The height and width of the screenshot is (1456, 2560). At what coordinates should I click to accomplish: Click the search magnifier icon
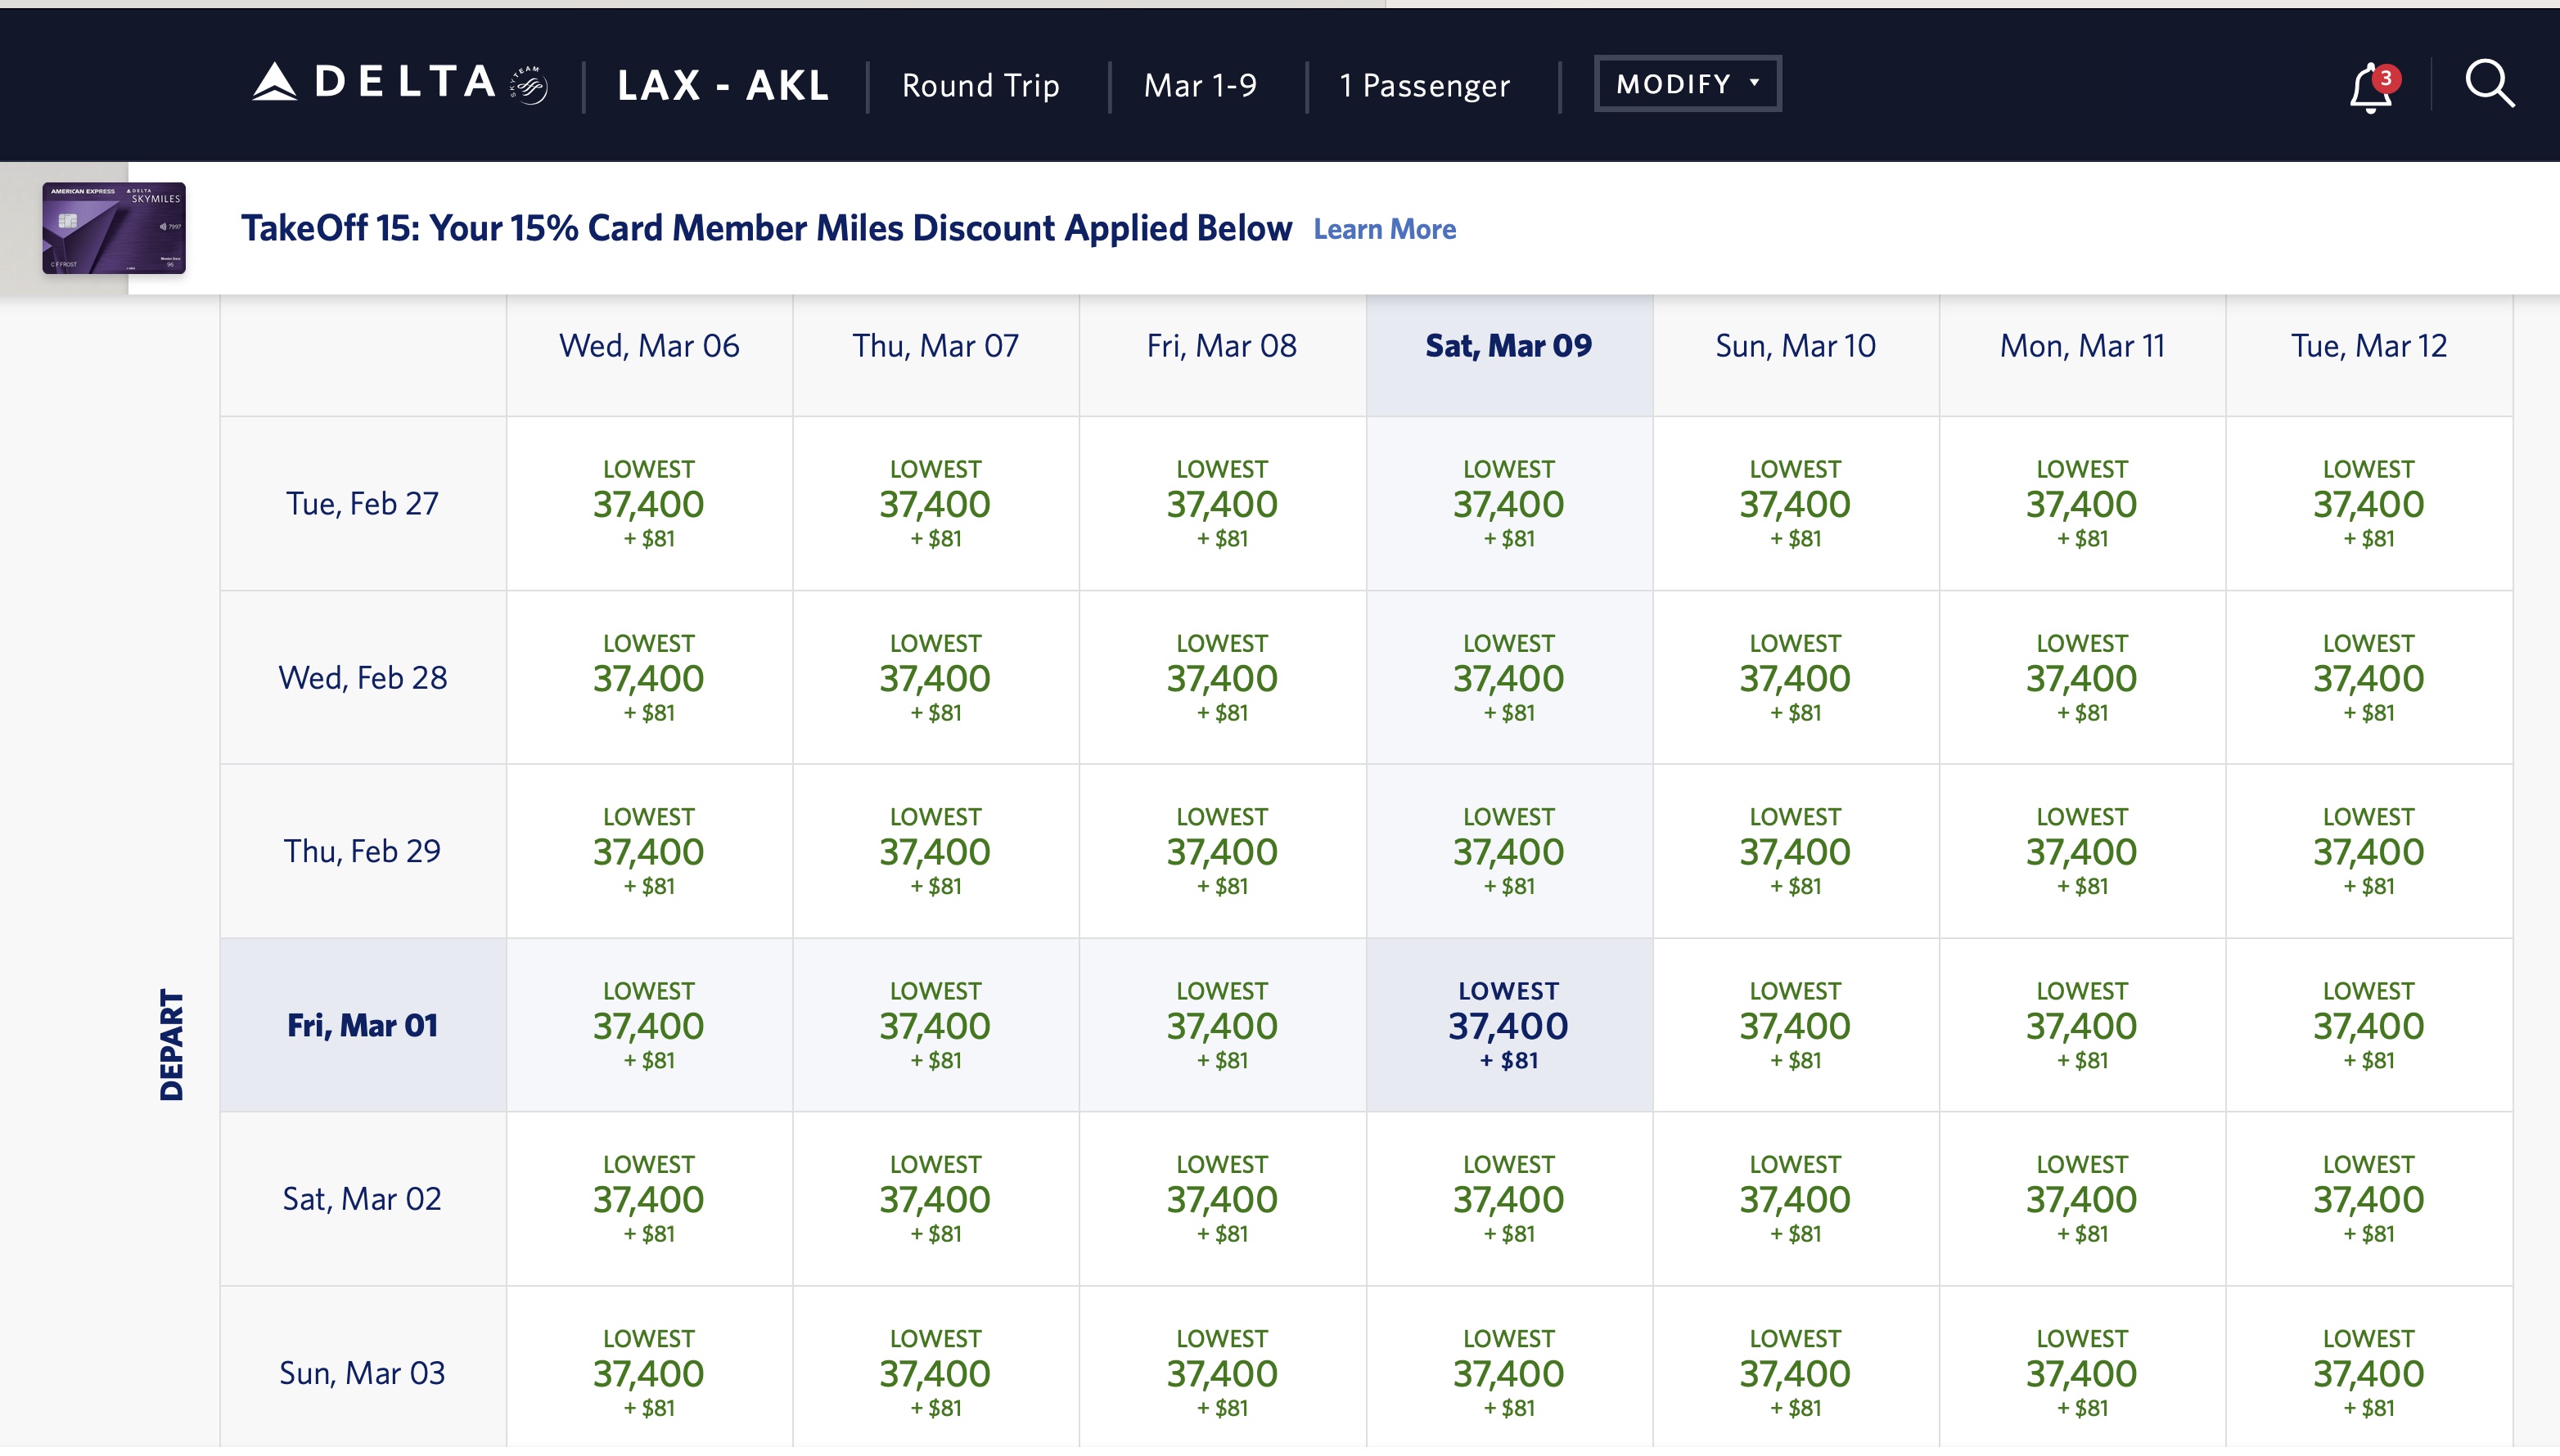pos(2488,84)
